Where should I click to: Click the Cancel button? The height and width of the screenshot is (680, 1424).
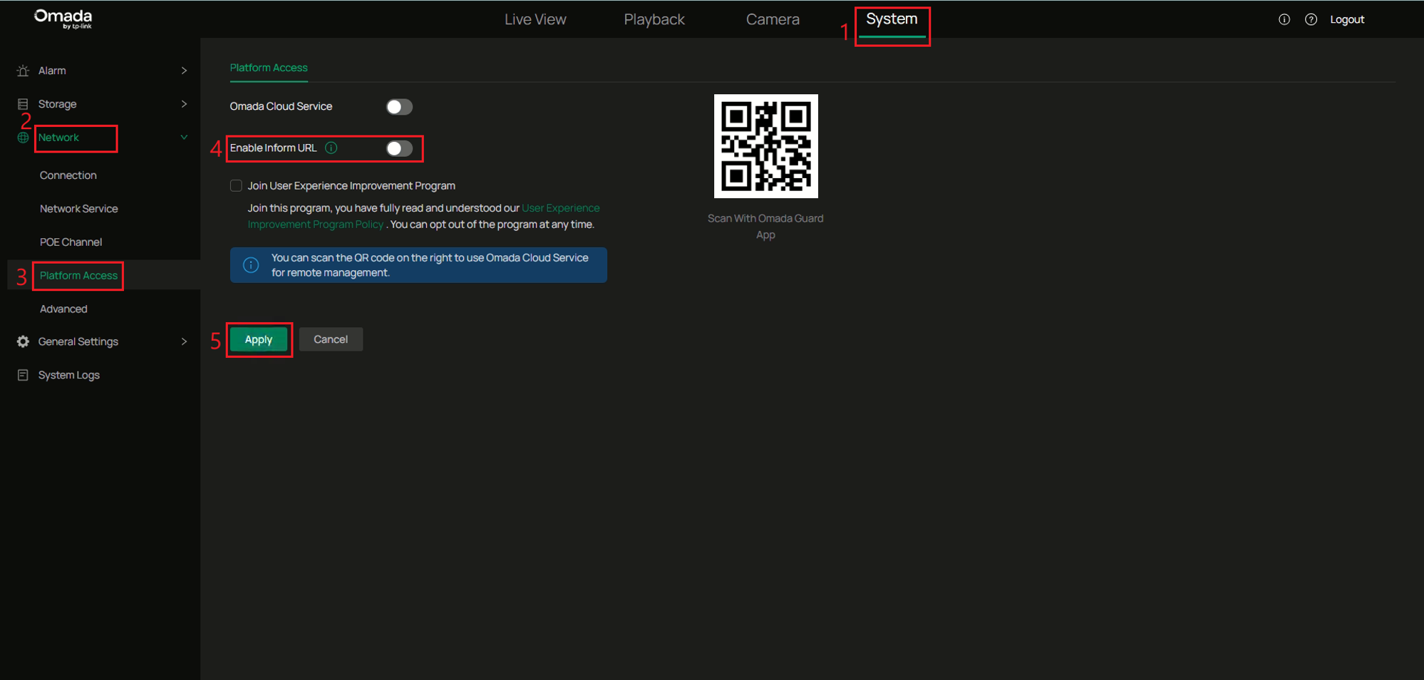coord(331,339)
